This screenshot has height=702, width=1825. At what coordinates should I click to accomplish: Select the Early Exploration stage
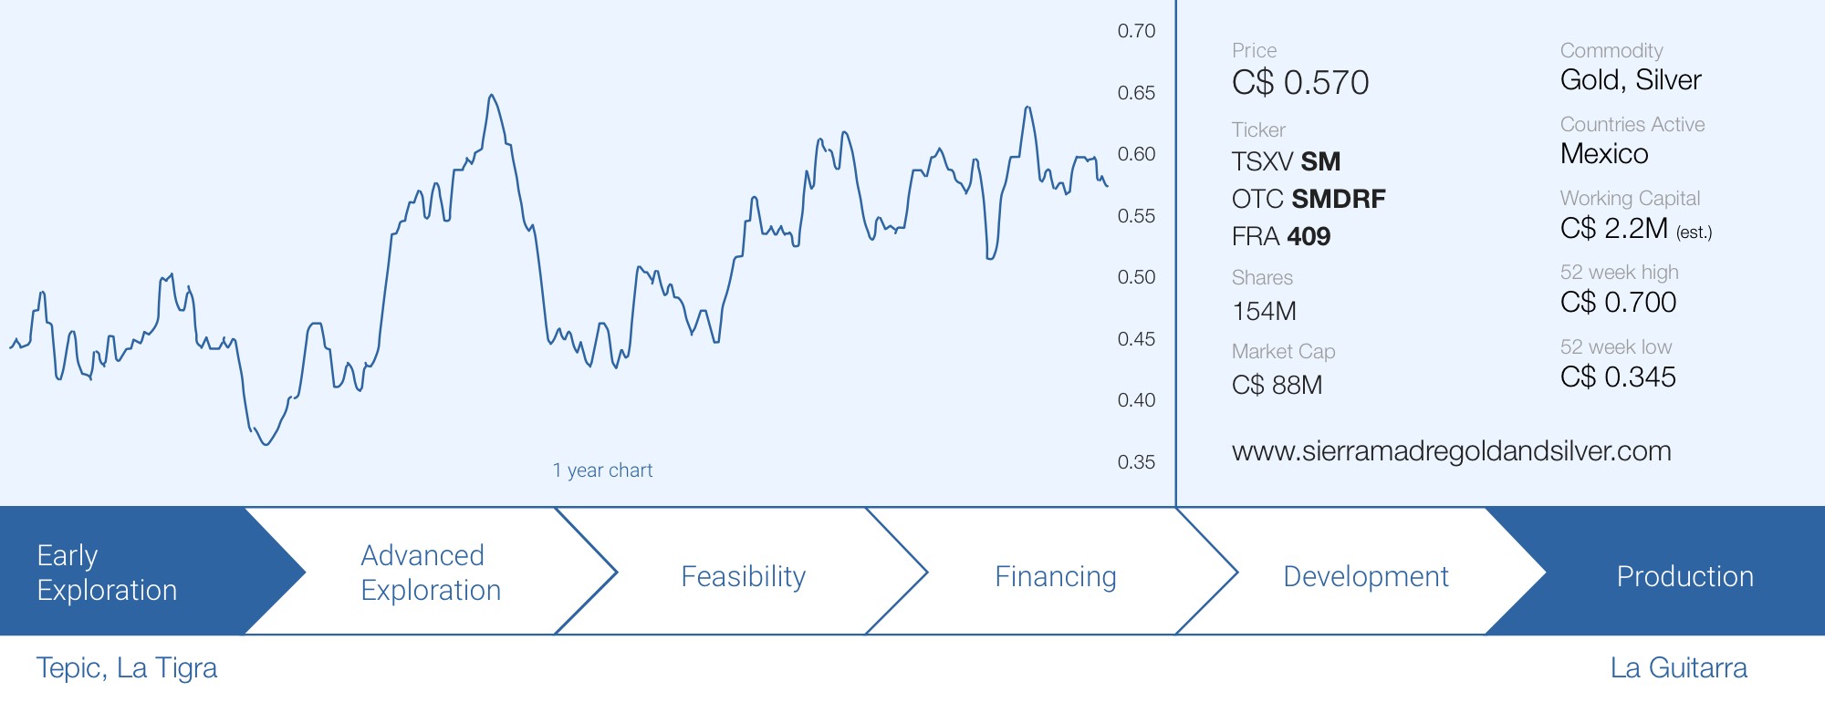[x=107, y=573]
